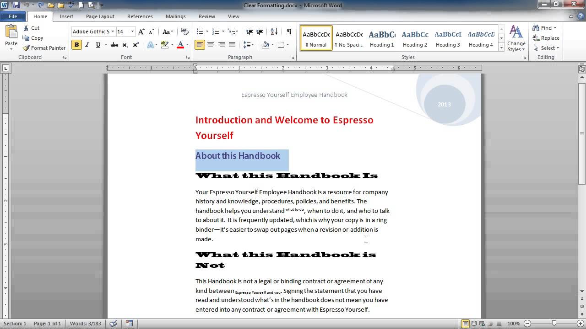This screenshot has height=329, width=586.
Task: Open the Font Color dropdown arrow
Action: [x=187, y=45]
